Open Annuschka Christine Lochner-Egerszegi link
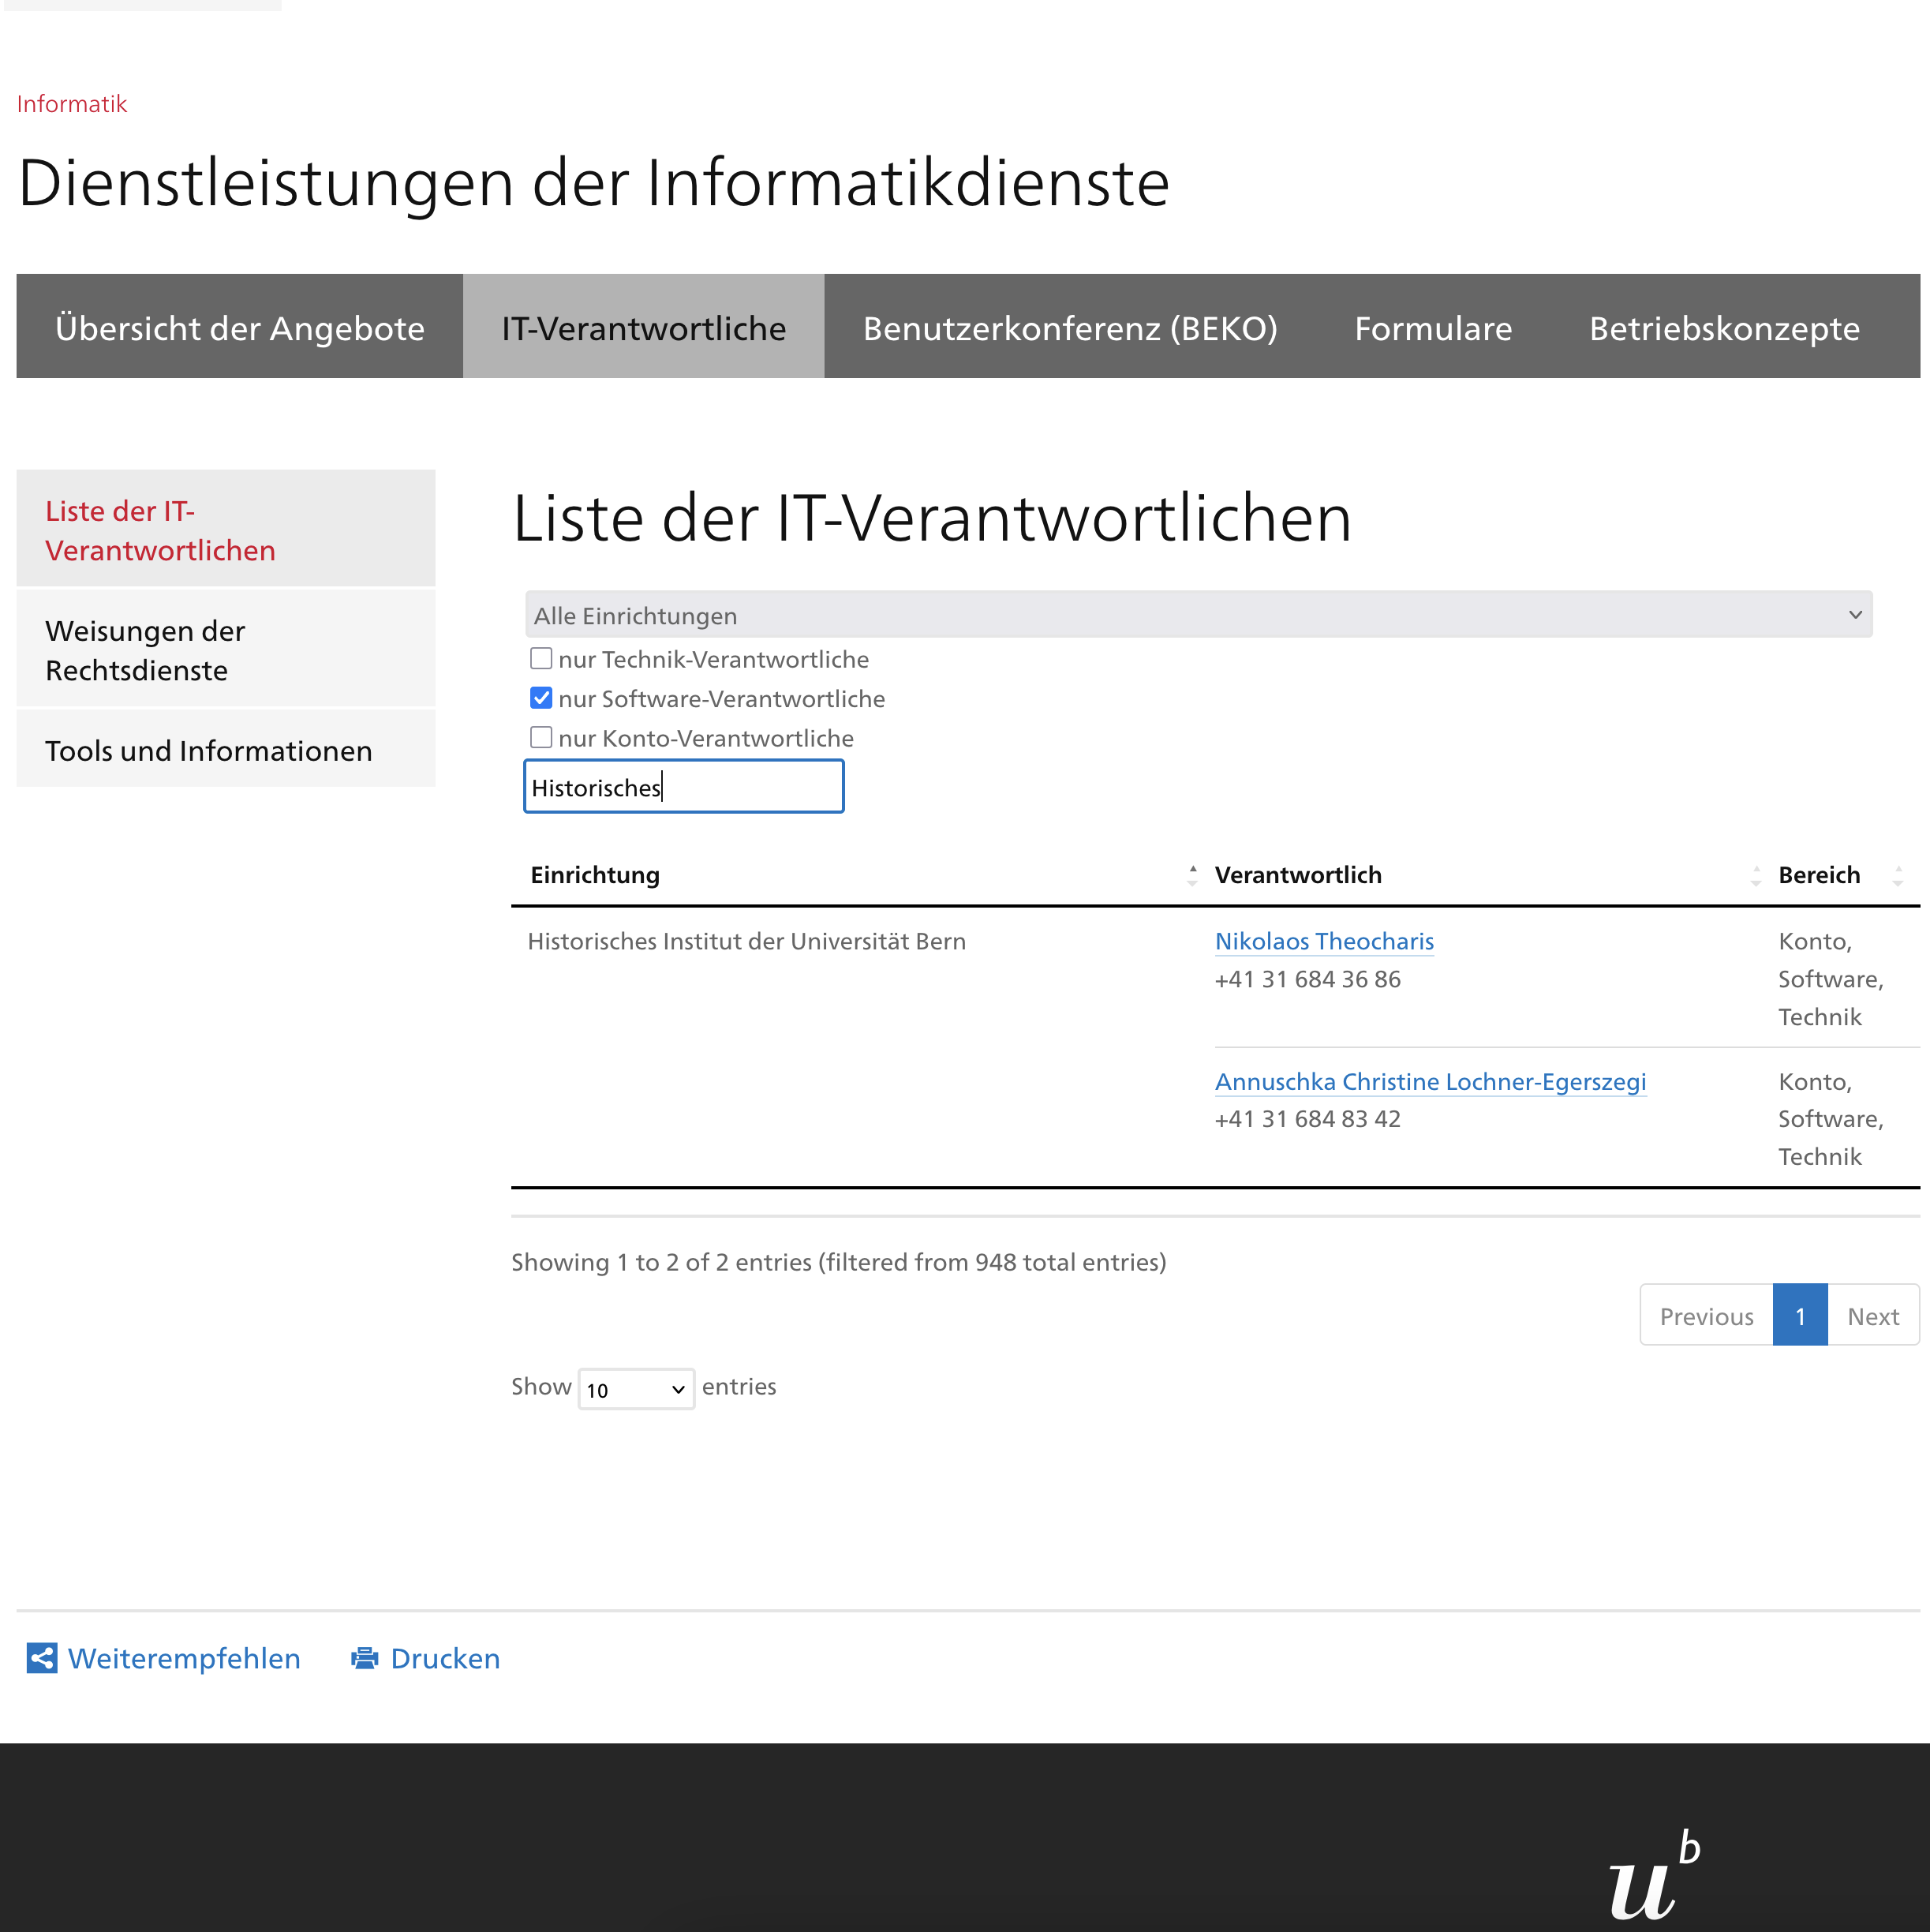The image size is (1930, 1932). 1429,1081
